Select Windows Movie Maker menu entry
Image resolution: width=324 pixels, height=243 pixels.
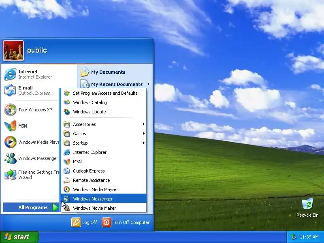point(104,208)
